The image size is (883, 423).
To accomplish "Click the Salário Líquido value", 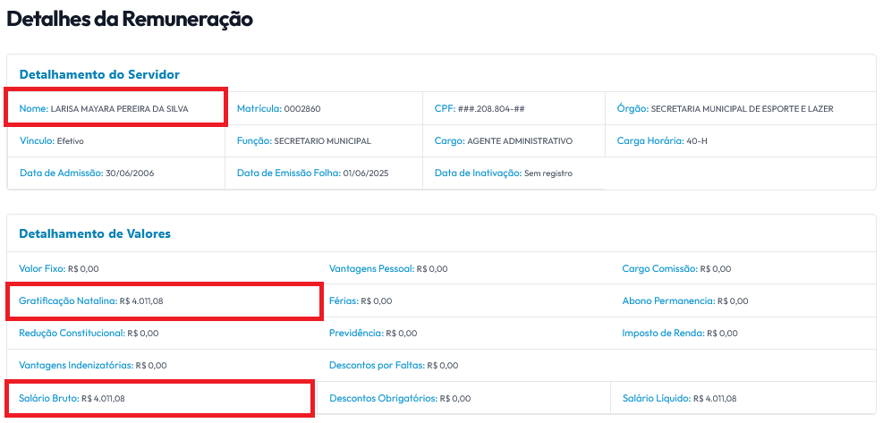I will tap(715, 398).
